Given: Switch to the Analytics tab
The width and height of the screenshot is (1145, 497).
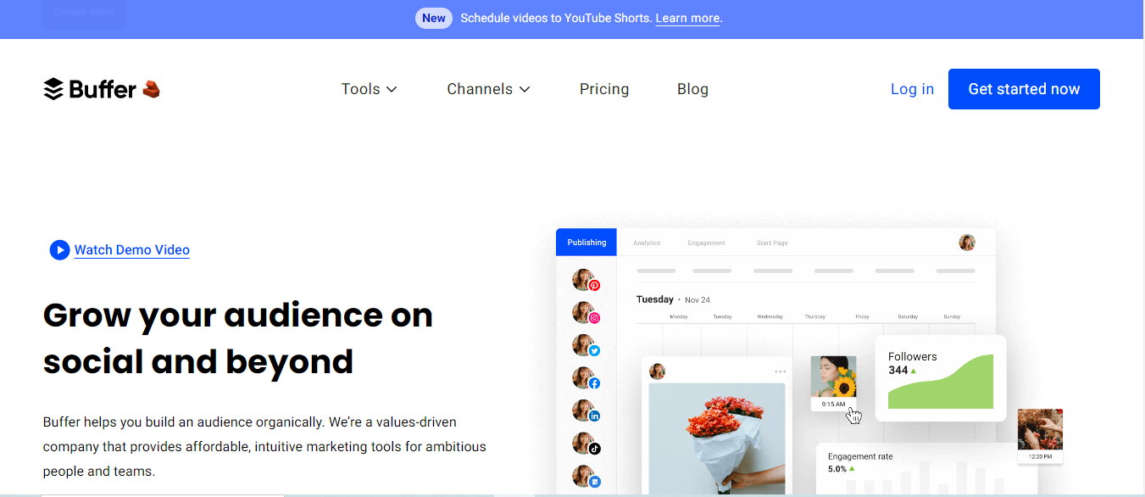Looking at the screenshot, I should (647, 243).
